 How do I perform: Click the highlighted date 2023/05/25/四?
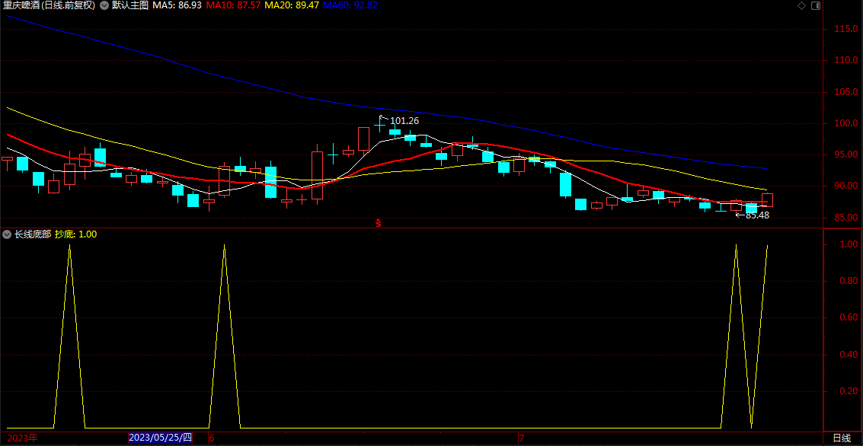tap(160, 438)
